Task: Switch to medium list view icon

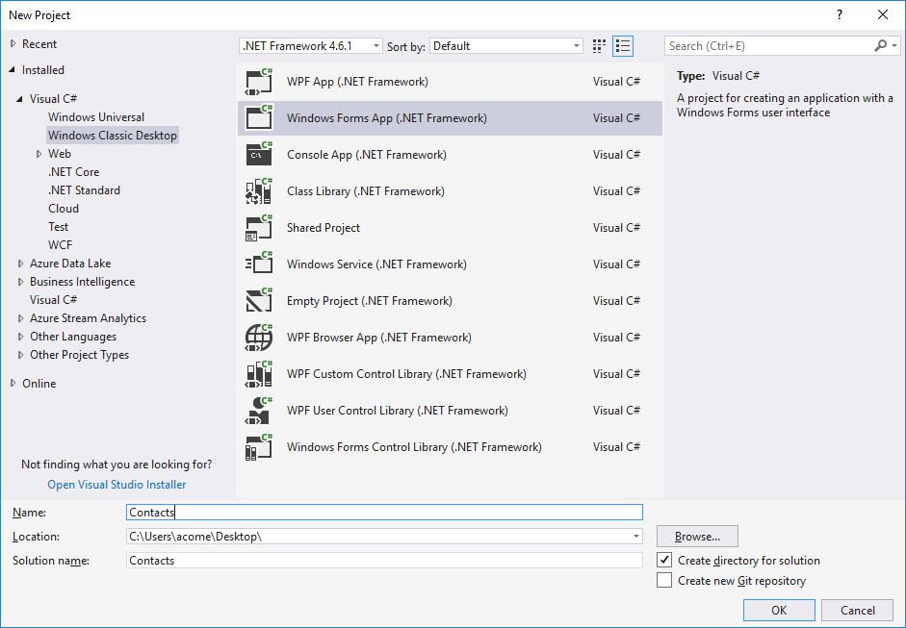Action: [x=623, y=46]
